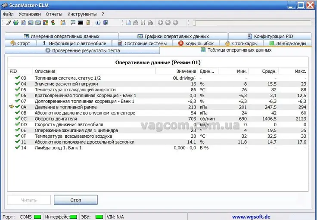This screenshot has width=317, height=220.
Task: Open the Состояние системы tab
Action: point(142,43)
